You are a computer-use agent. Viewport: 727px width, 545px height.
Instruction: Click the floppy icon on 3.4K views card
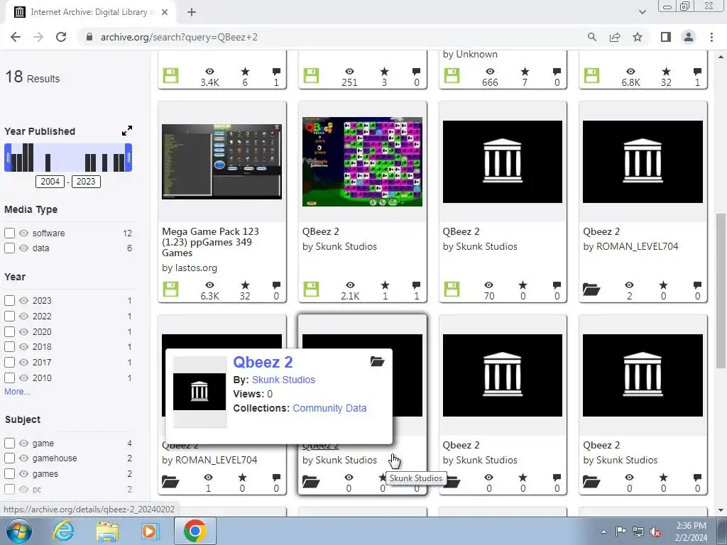pyautogui.click(x=170, y=75)
